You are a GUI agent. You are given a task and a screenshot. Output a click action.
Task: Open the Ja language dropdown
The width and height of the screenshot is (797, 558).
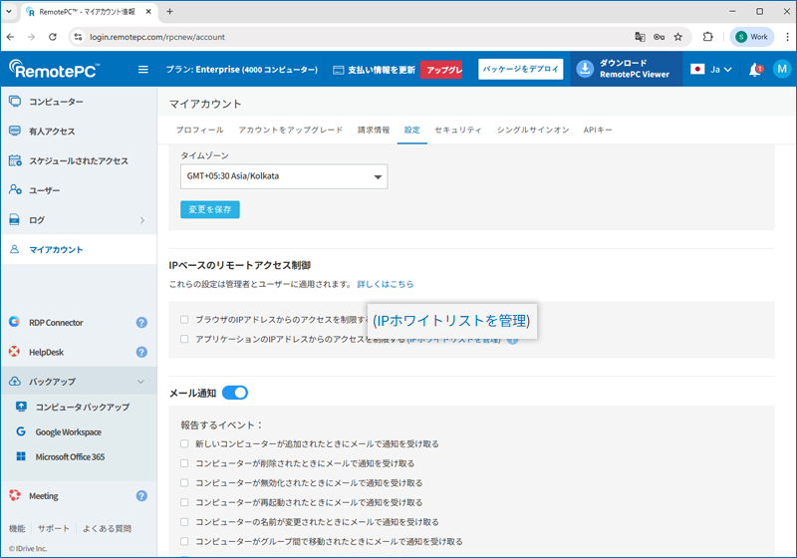tap(721, 69)
